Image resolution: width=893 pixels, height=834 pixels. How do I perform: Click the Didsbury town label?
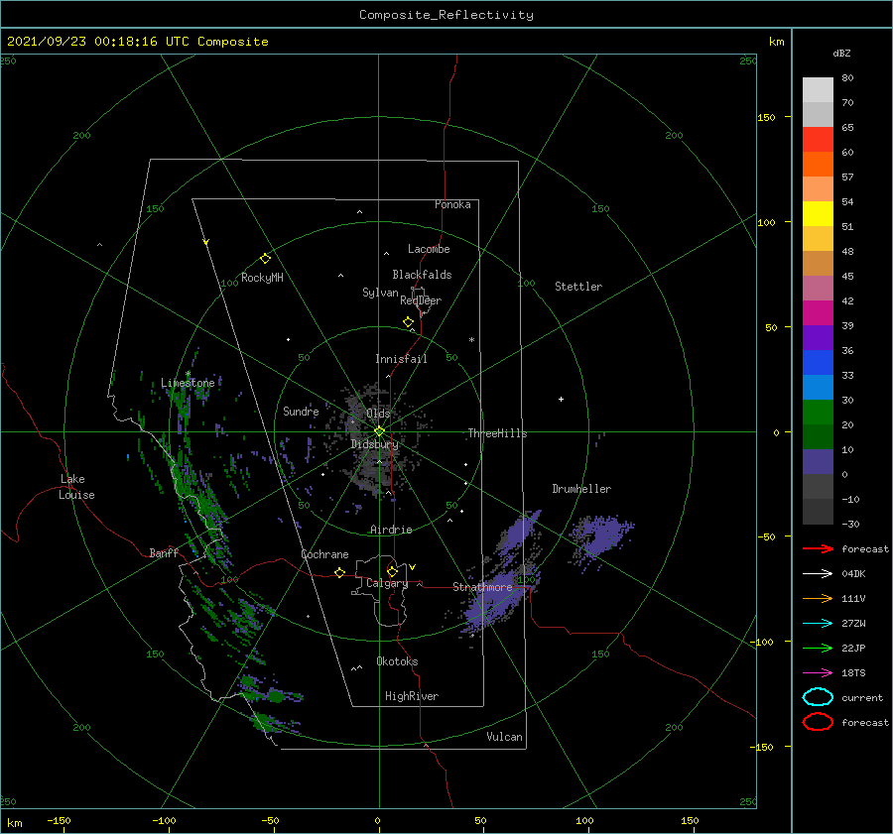pos(375,444)
